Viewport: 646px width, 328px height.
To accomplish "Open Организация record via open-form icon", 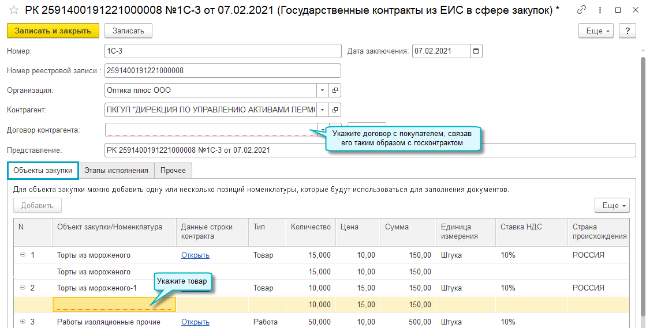I will 335,90.
